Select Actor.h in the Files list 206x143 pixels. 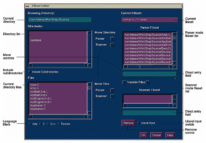tap(34, 88)
